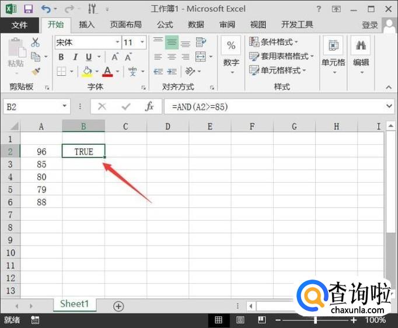
Task: Click text orientation icon
Action: coord(190,71)
